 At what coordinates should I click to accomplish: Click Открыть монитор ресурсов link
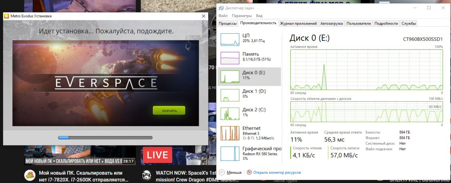[x=277, y=172]
